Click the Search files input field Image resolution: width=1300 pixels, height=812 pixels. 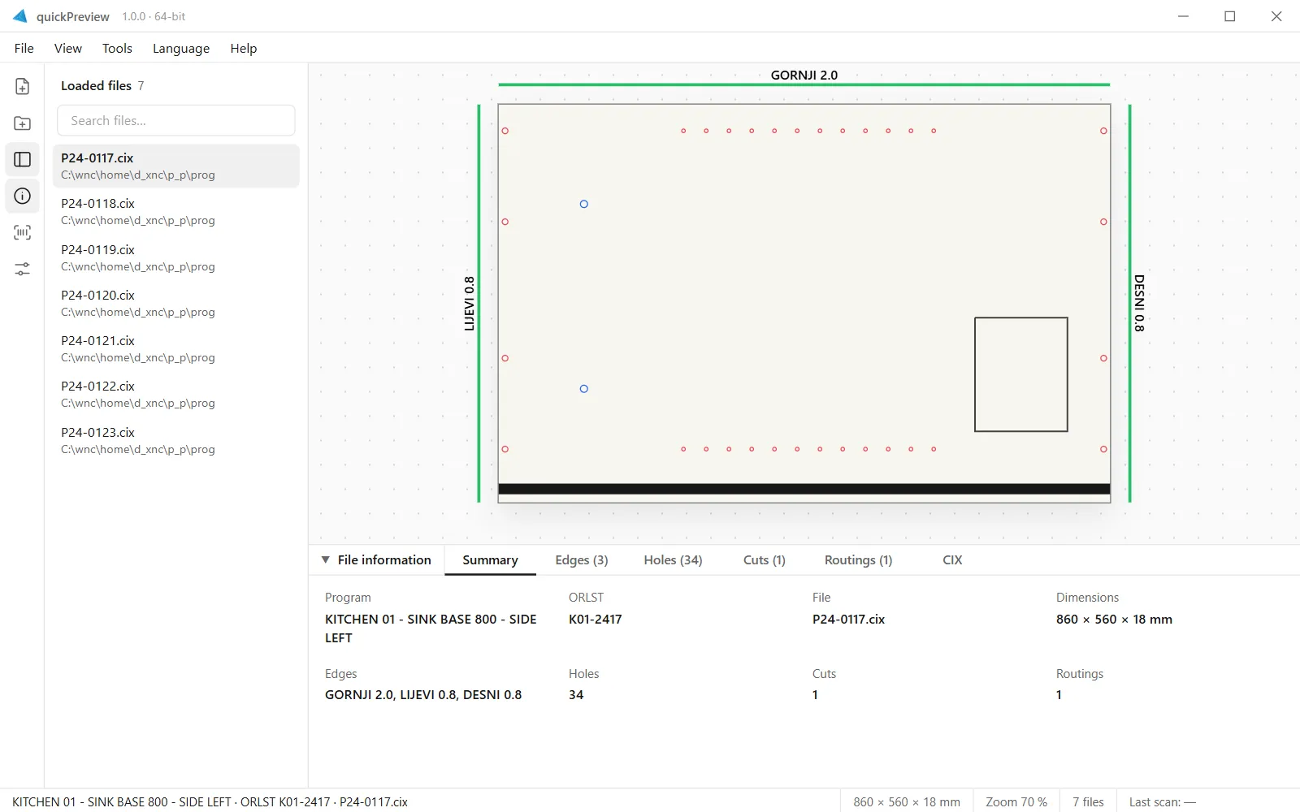(176, 120)
